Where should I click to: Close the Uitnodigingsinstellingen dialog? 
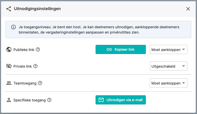click(188, 9)
